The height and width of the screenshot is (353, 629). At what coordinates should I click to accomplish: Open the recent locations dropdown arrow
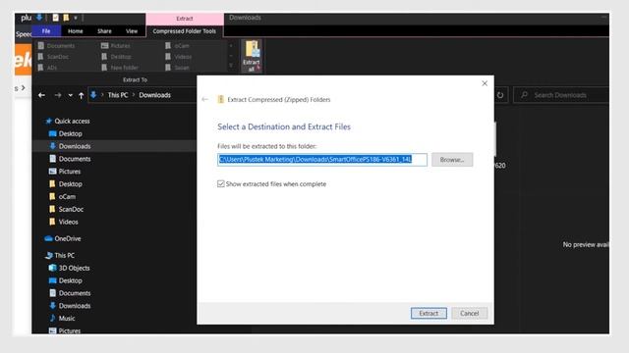click(x=70, y=95)
